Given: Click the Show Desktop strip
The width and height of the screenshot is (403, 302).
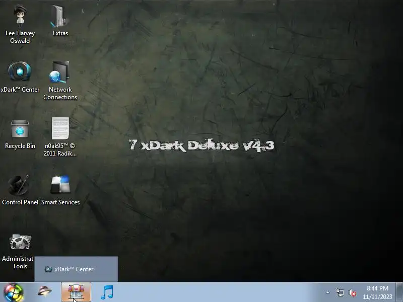Looking at the screenshot, I should (399, 292).
